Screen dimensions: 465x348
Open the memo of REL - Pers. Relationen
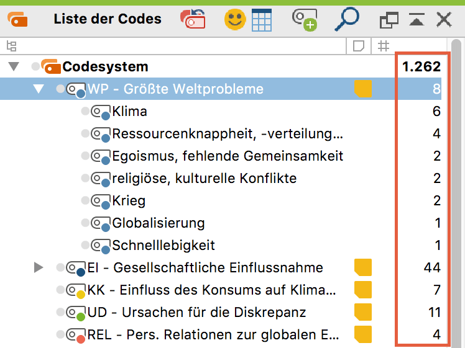coord(363,335)
